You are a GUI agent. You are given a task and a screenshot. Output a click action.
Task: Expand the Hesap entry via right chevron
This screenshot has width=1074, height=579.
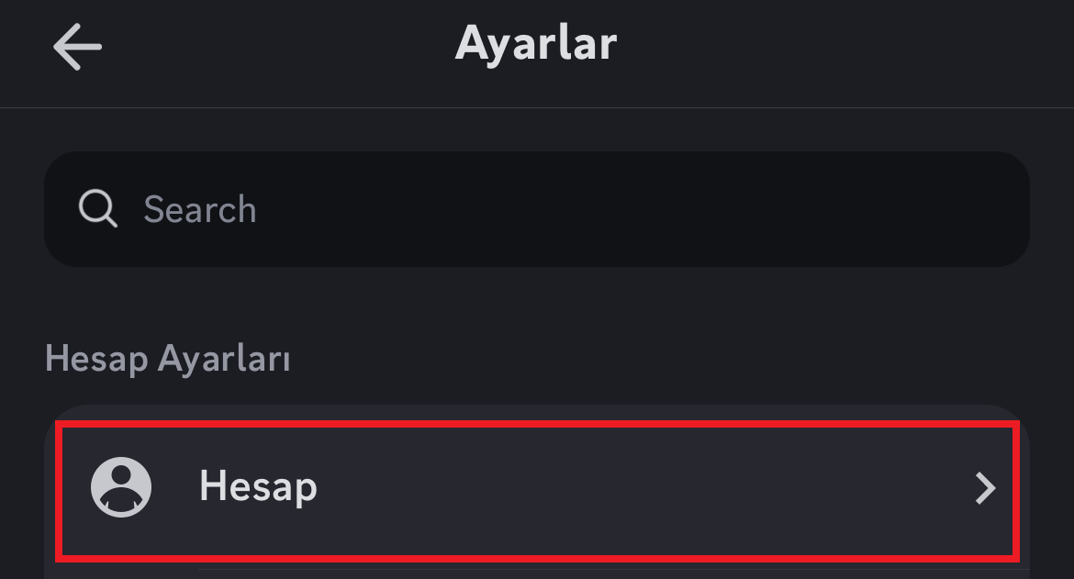click(985, 488)
